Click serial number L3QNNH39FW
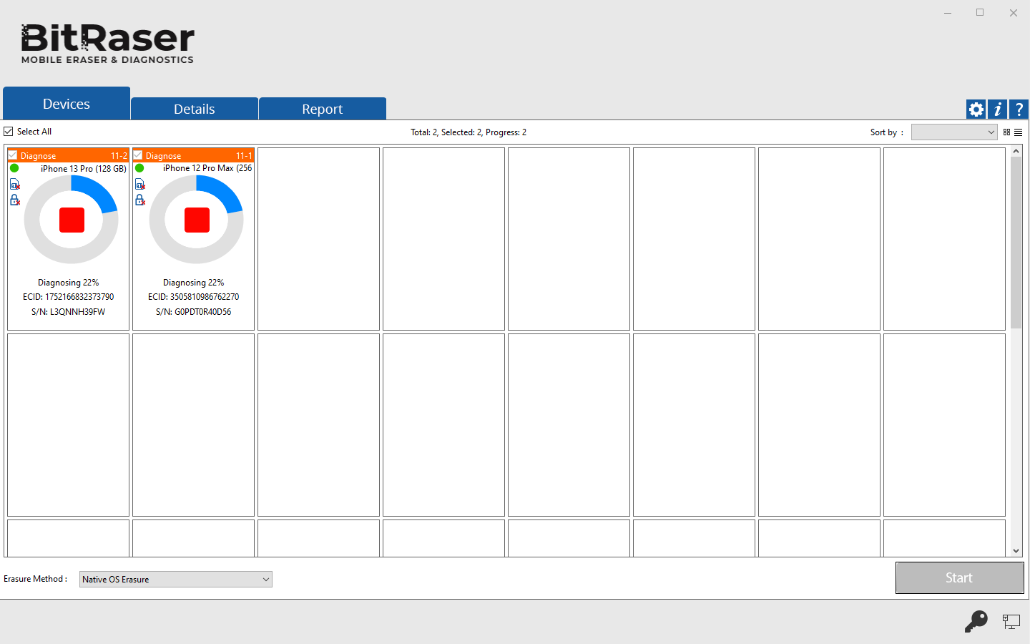Viewport: 1030px width, 644px height. coord(68,312)
